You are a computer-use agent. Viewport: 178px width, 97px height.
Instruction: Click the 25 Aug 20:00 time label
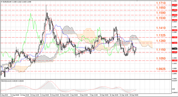click(x=55, y=95)
